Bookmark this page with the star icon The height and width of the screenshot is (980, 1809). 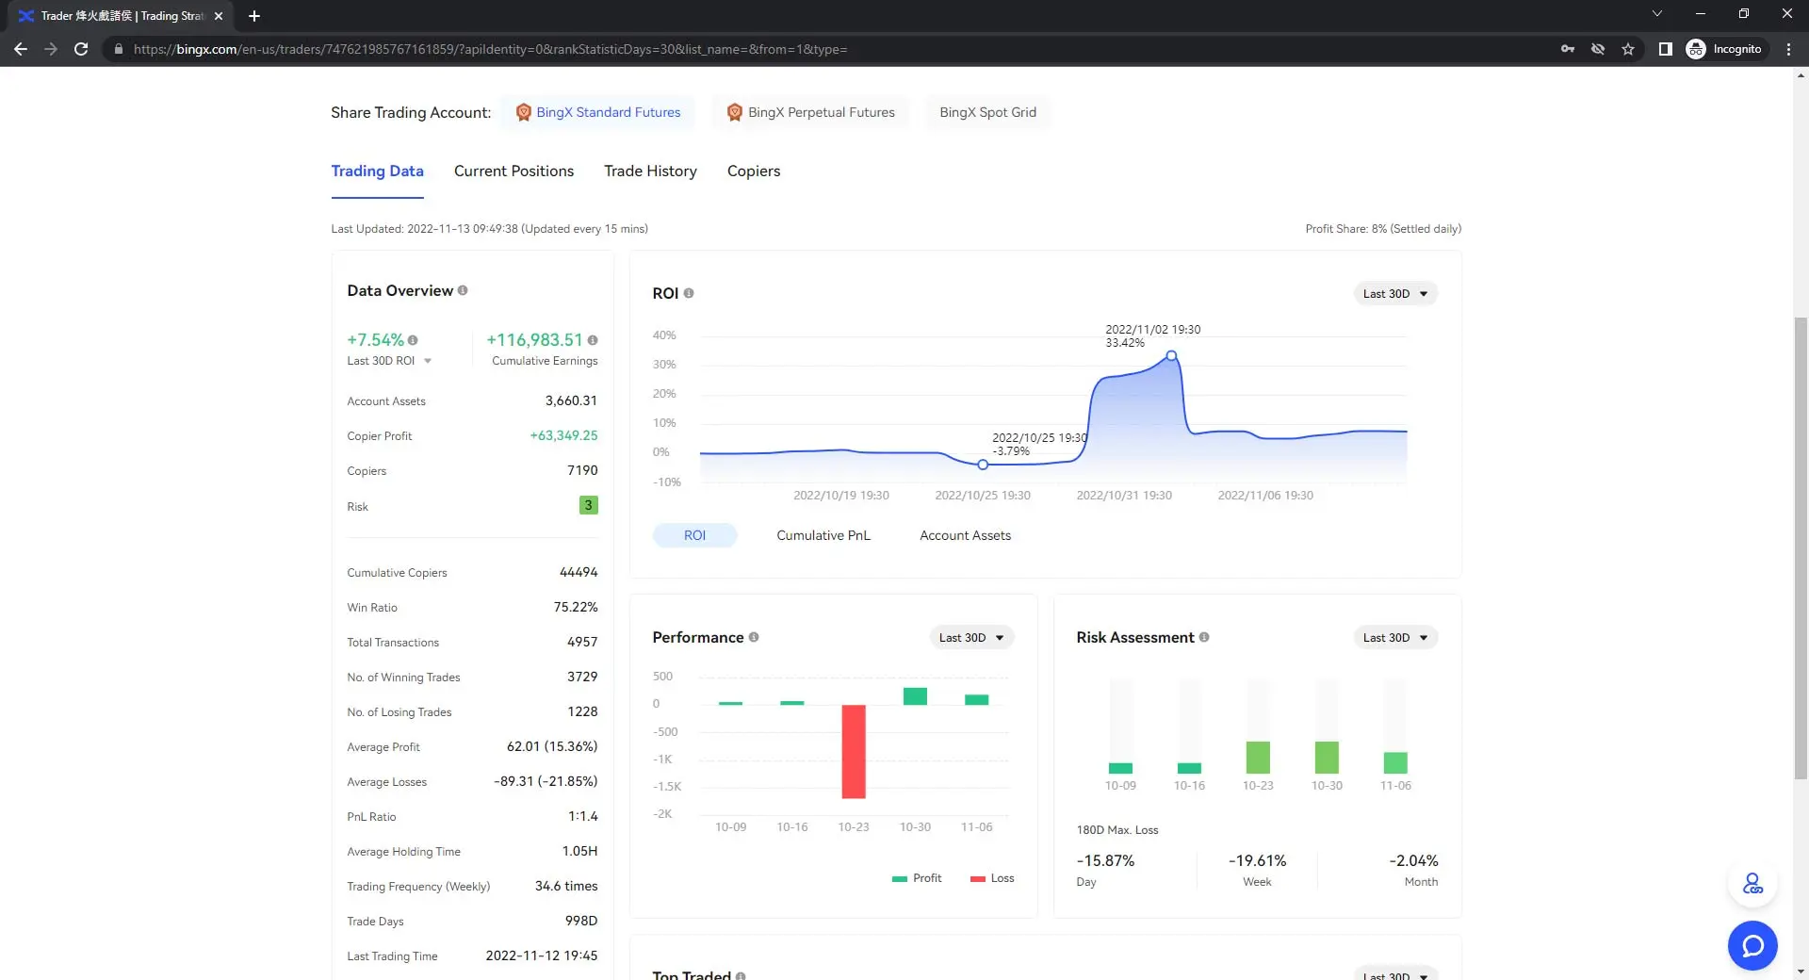[1628, 49]
